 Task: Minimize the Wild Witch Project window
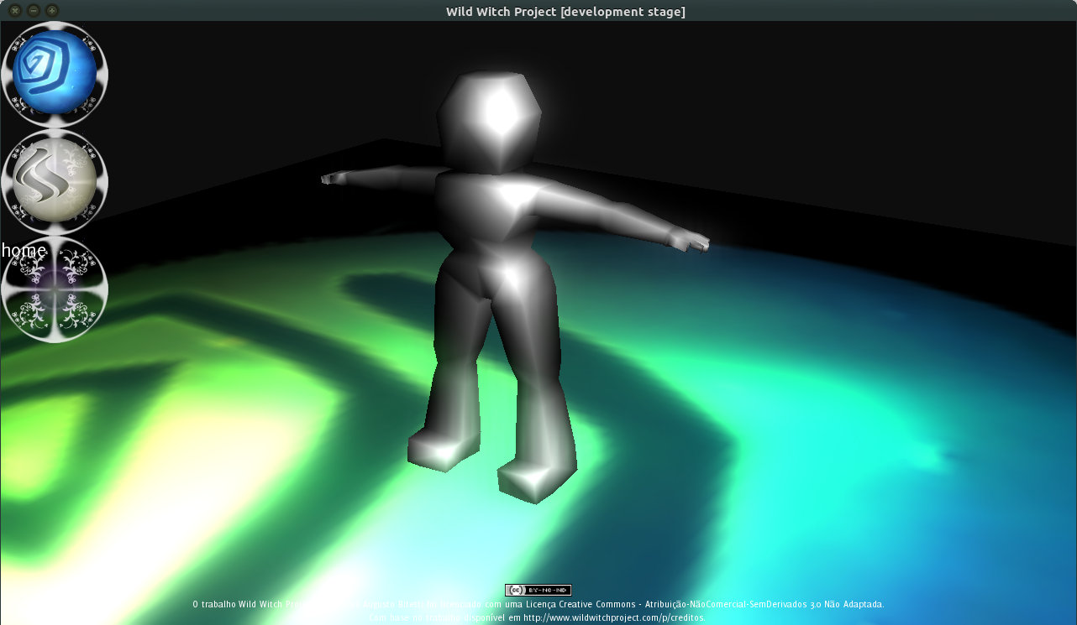point(34,11)
